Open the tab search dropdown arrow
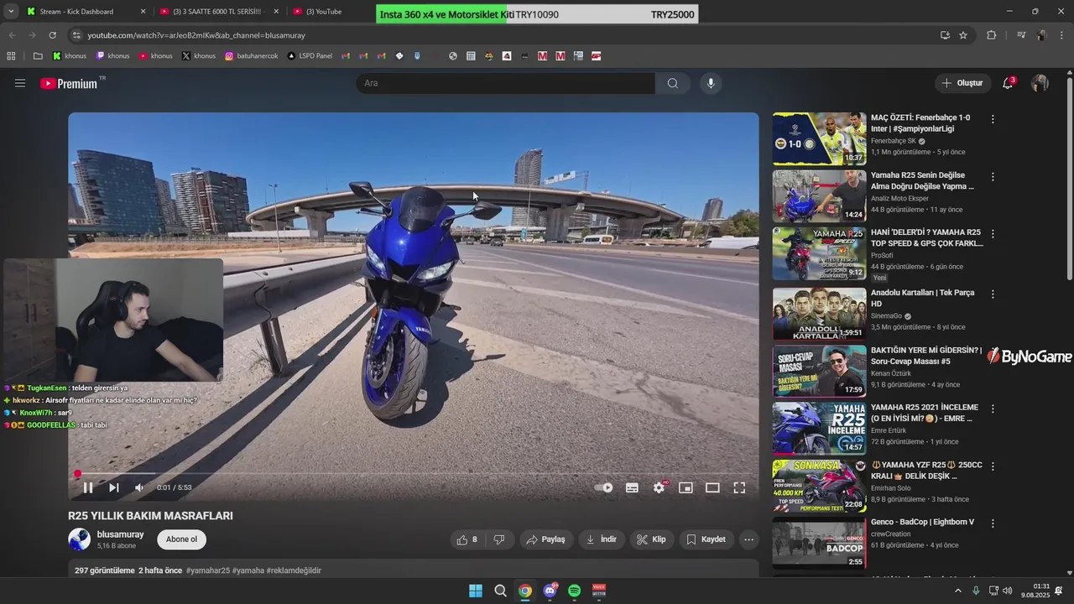The image size is (1074, 604). pos(10,12)
